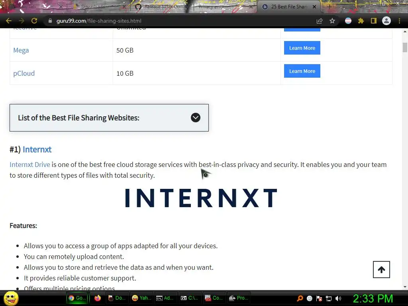The height and width of the screenshot is (306, 408).
Task: Click Learn More for Mega
Action: 302,48
